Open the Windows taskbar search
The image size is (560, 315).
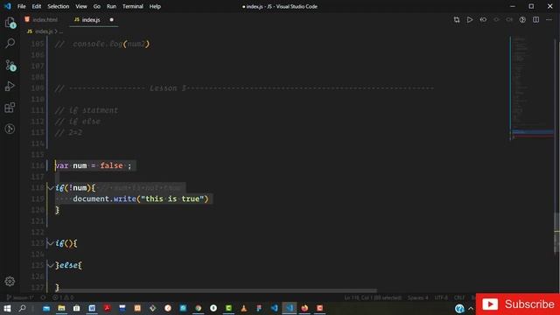[22, 308]
